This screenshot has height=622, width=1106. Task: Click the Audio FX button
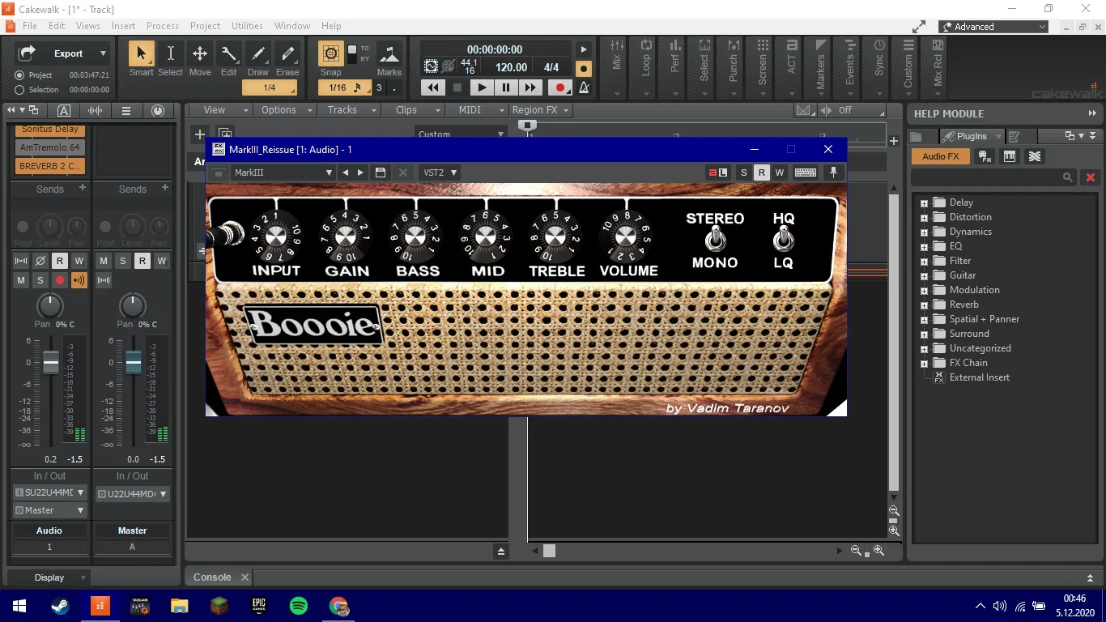pos(940,156)
